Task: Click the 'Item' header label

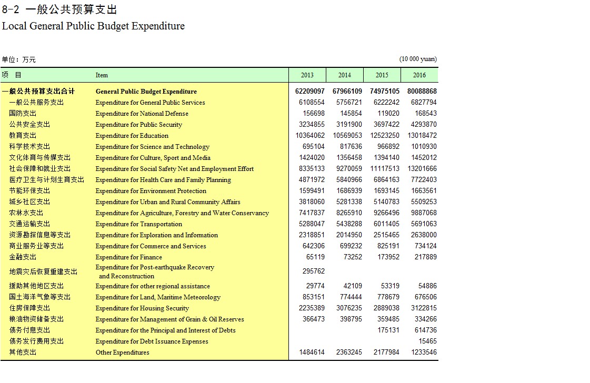Action: point(102,75)
